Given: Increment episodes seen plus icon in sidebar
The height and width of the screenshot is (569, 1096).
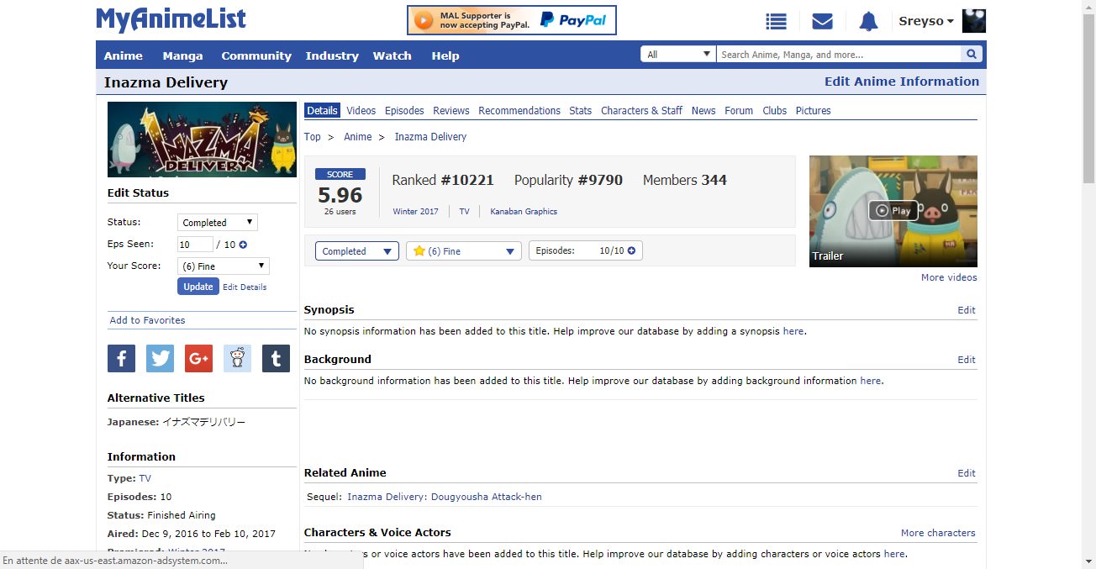Looking at the screenshot, I should click(243, 245).
